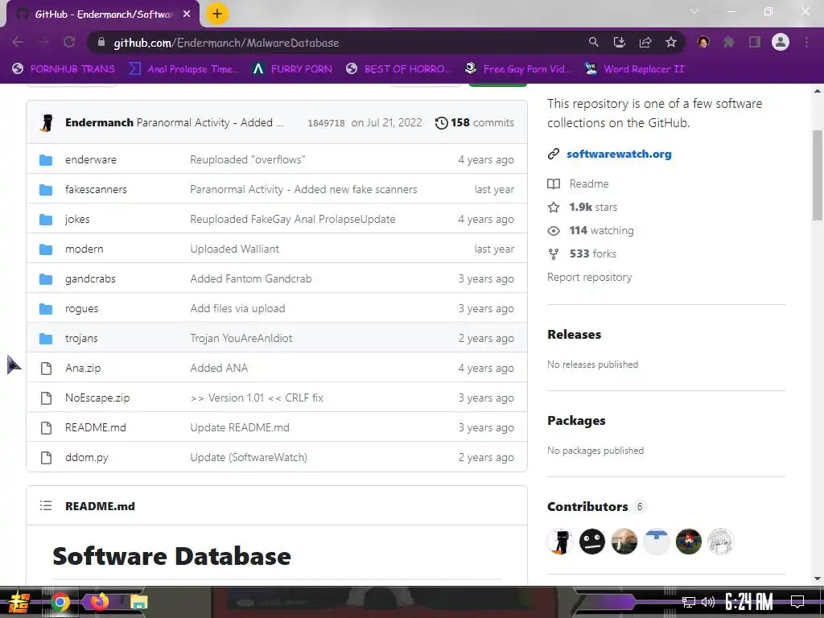Open the jokes folder
Viewport: 824px width, 618px height.
(77, 219)
